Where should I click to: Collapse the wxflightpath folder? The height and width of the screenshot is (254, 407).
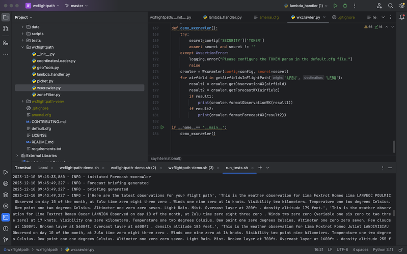pyautogui.click(x=23, y=47)
